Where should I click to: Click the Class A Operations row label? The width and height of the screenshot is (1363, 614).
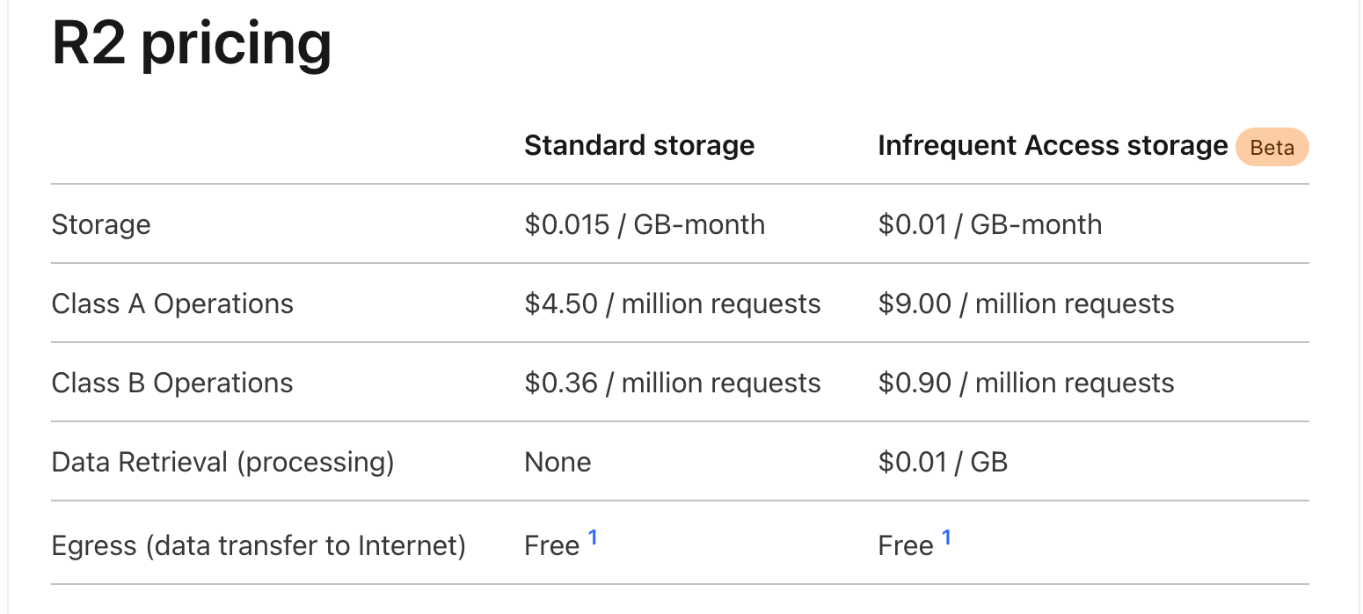coord(172,303)
